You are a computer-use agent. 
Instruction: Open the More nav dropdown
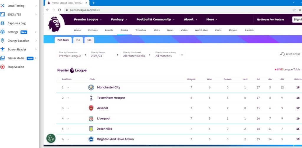click(x=212, y=19)
